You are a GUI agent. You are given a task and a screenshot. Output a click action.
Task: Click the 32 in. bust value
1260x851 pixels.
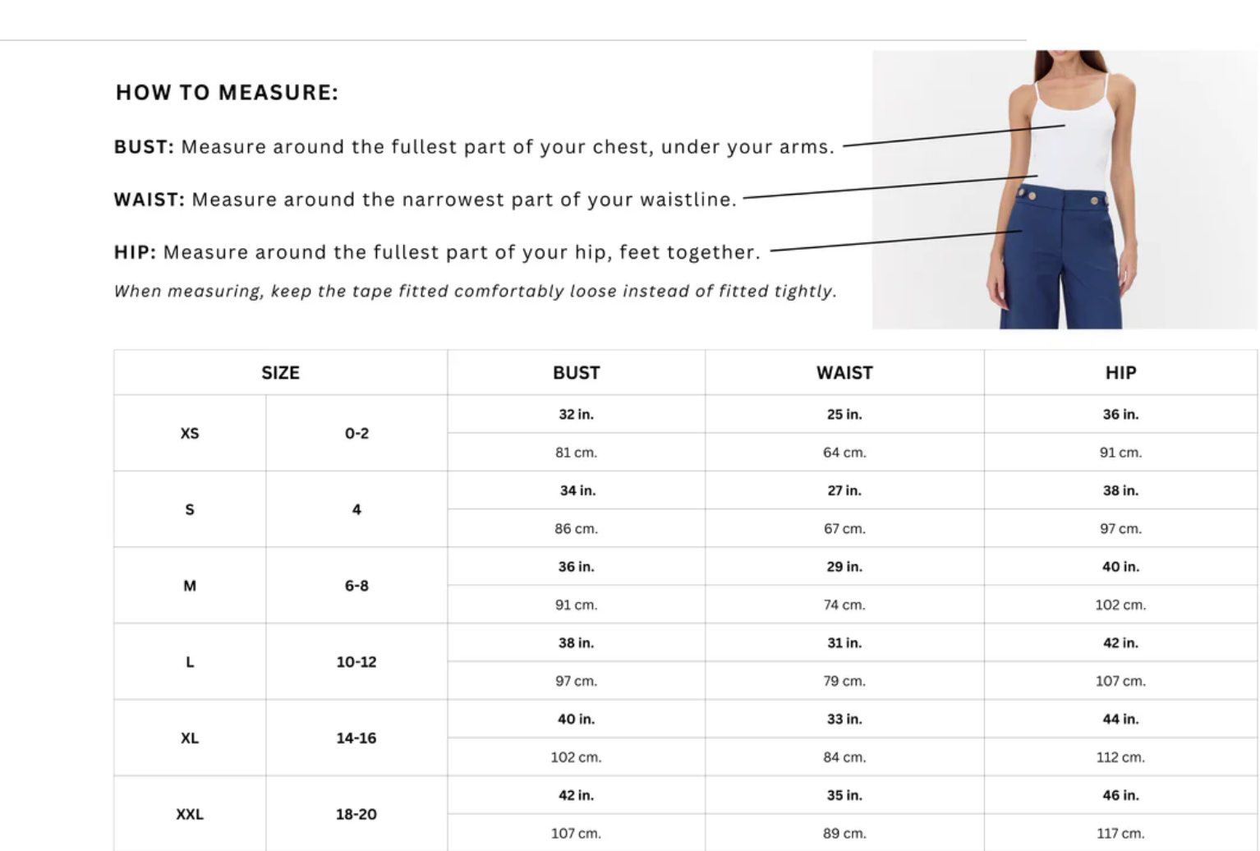click(x=576, y=415)
